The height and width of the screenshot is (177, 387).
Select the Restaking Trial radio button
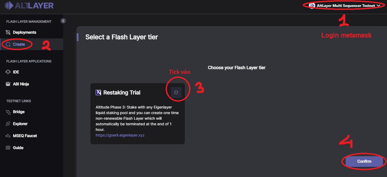(176, 92)
